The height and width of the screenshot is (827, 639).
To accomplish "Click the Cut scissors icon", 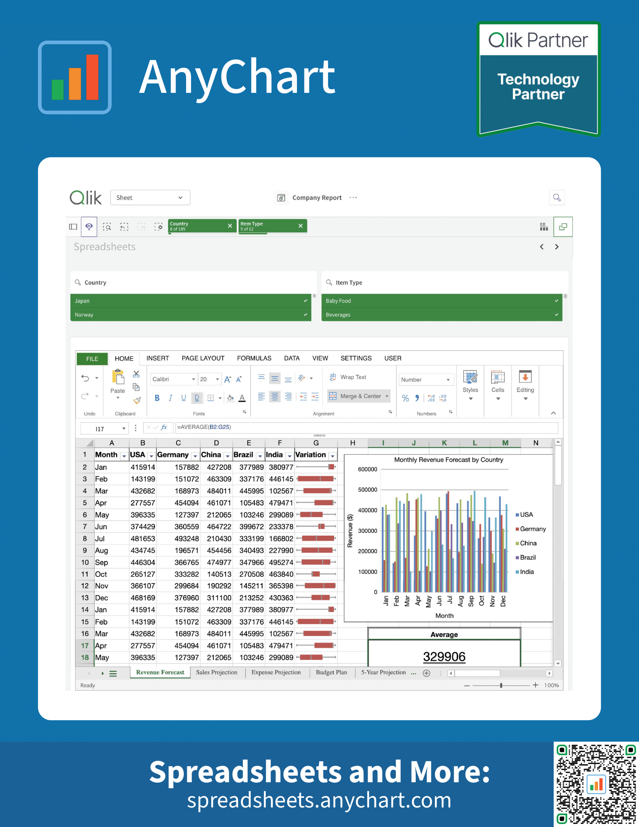I will pyautogui.click(x=136, y=374).
